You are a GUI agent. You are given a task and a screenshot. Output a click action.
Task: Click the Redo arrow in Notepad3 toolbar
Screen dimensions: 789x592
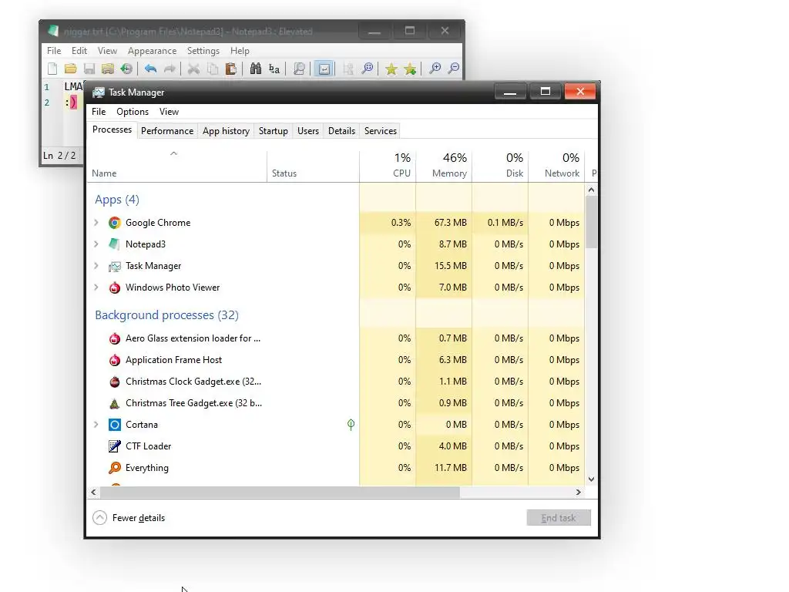point(170,69)
